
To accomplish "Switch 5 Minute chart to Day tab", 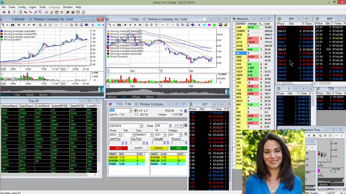I will 17,95.
